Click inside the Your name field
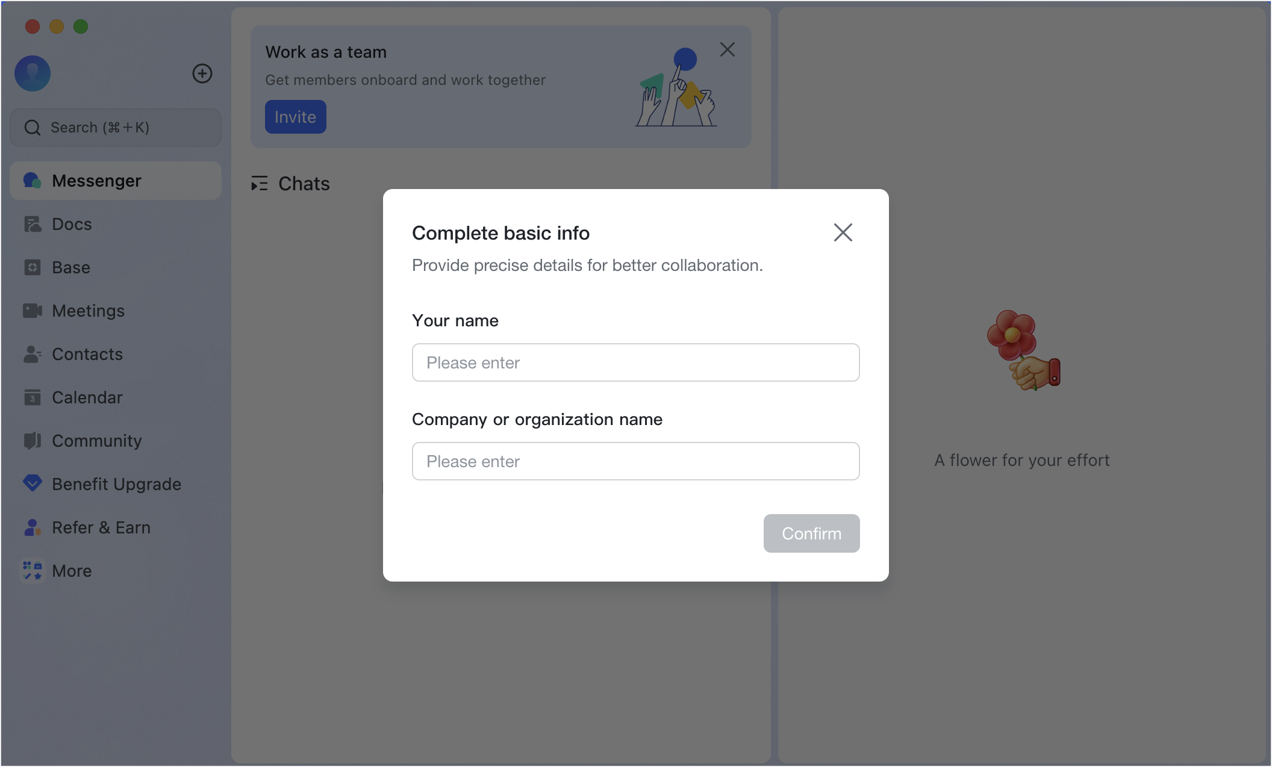This screenshot has height=767, width=1272. (635, 362)
